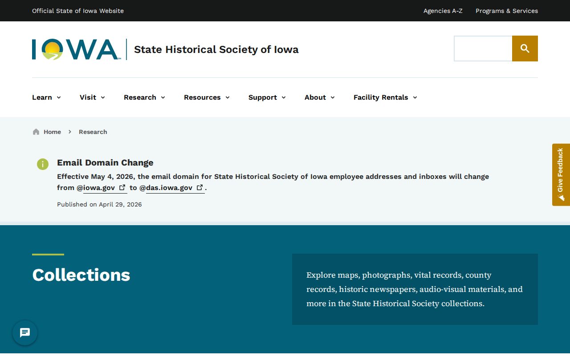The image size is (570, 356).
Task: Click the Collections heading
Action: click(x=81, y=275)
